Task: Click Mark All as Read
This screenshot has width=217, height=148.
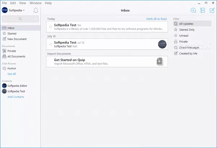Action: [156, 18]
